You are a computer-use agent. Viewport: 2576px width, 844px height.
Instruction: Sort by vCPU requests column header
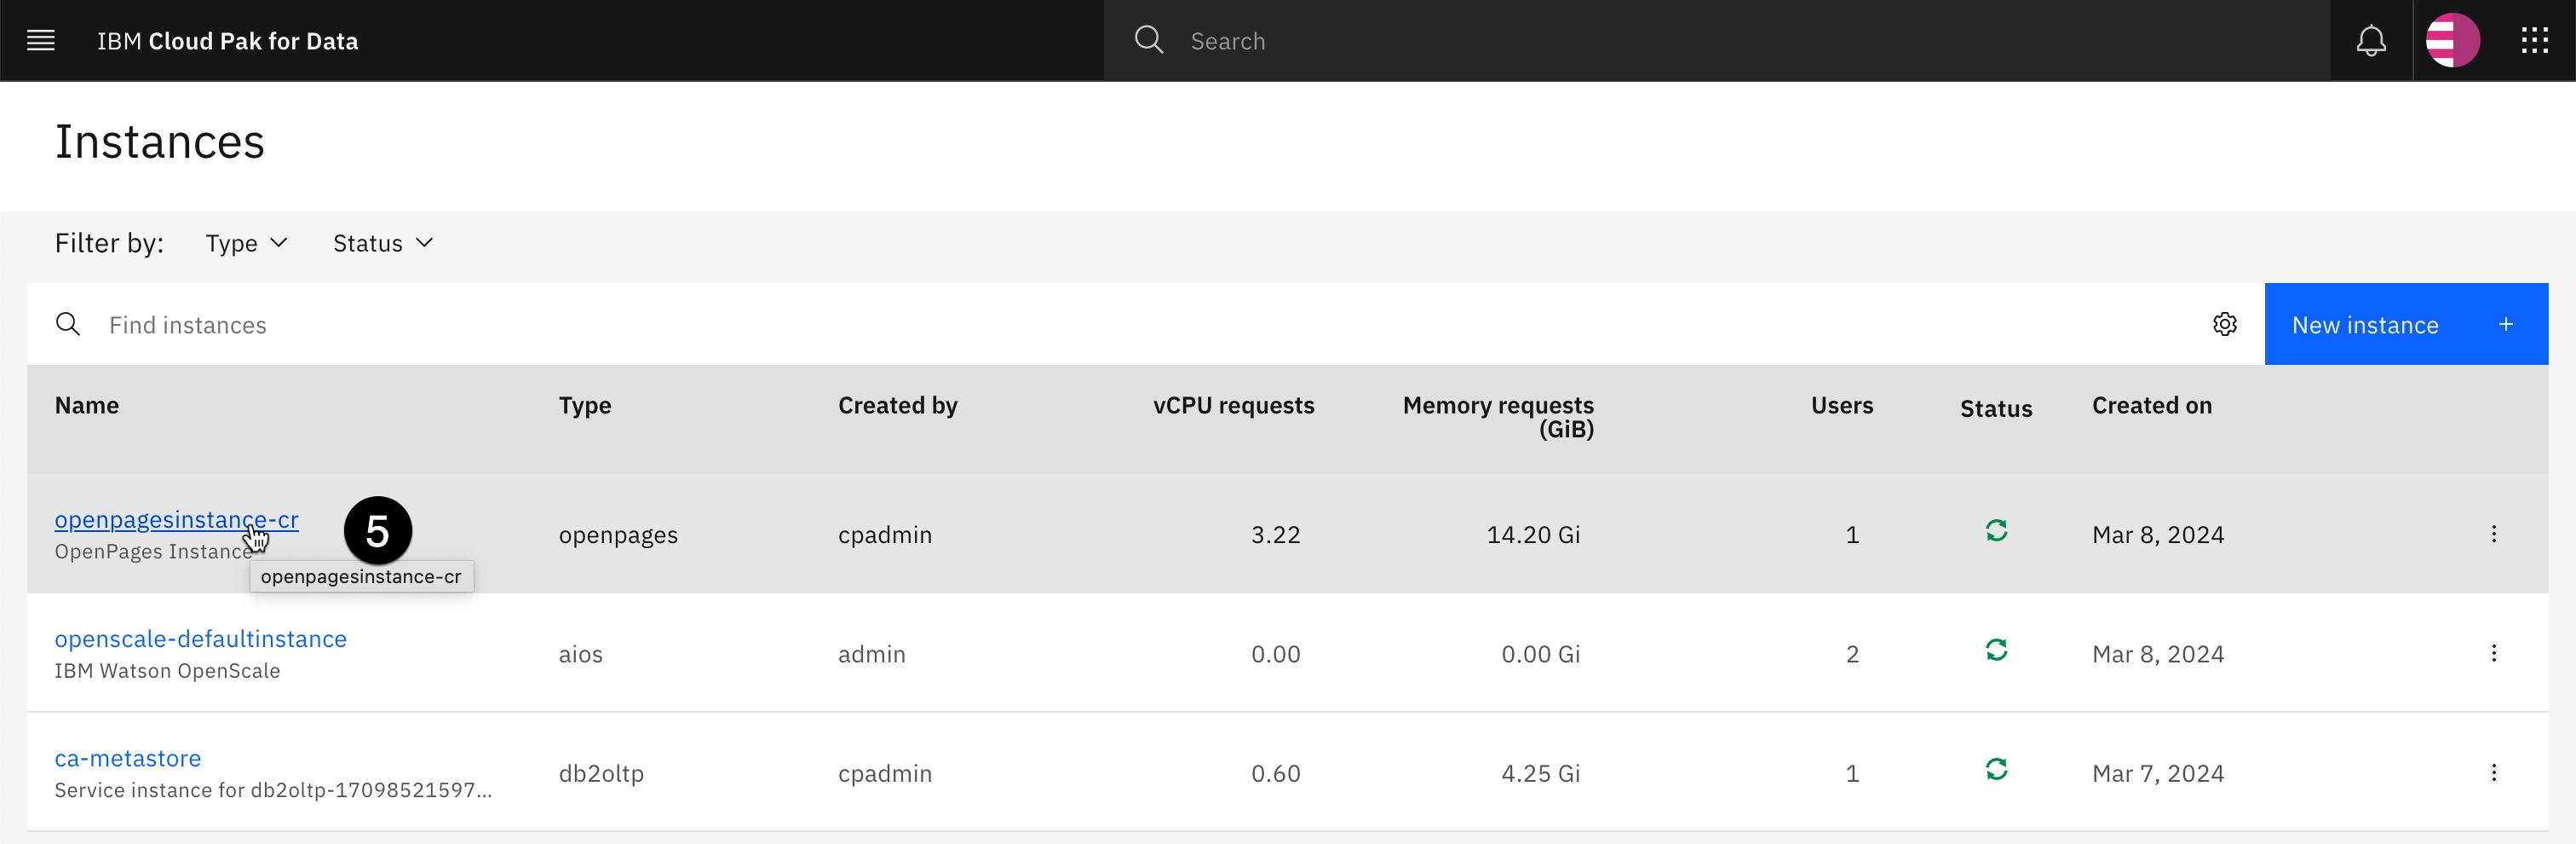click(1233, 406)
